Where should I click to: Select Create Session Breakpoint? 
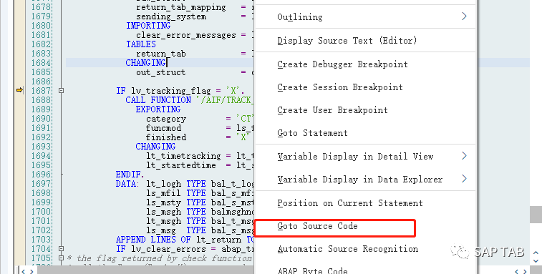coord(340,87)
